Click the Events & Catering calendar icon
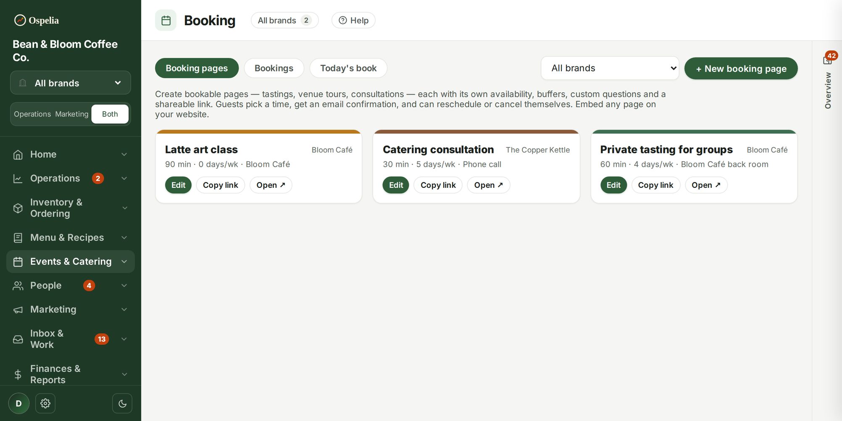Viewport: 842px width, 421px height. tap(18, 262)
